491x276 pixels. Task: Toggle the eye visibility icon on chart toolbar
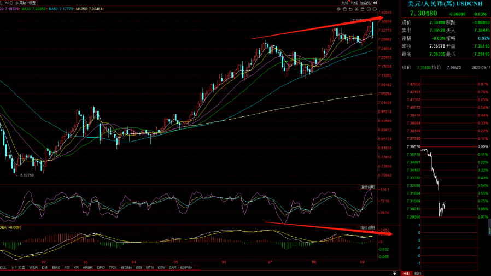pos(338,9)
